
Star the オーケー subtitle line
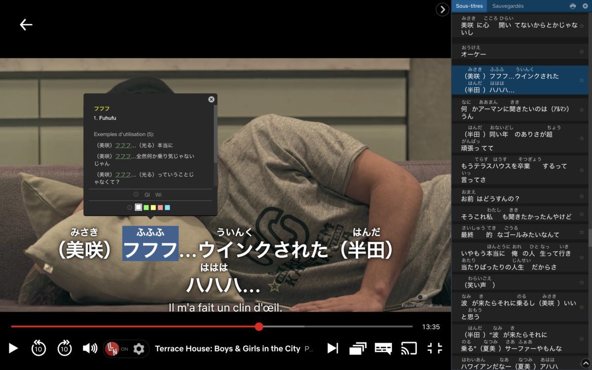tap(581, 51)
